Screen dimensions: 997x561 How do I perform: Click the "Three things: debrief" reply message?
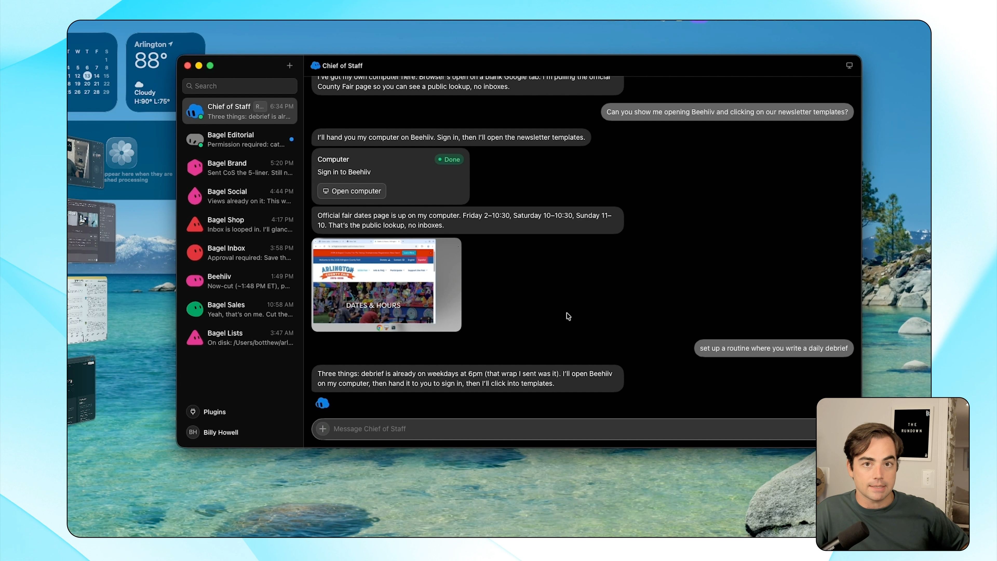click(467, 378)
